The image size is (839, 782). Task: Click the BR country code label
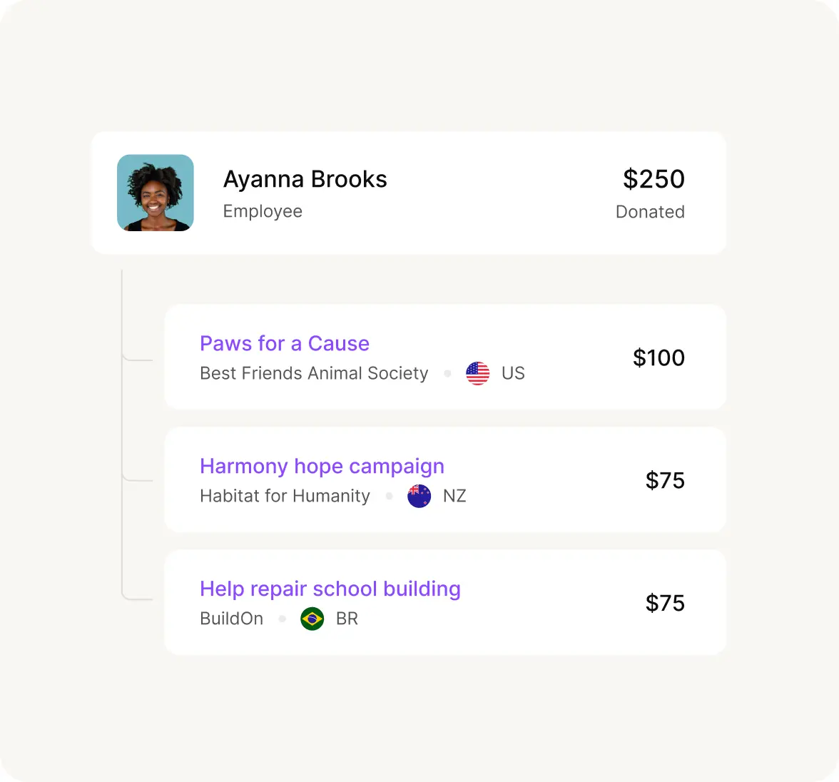(x=347, y=619)
